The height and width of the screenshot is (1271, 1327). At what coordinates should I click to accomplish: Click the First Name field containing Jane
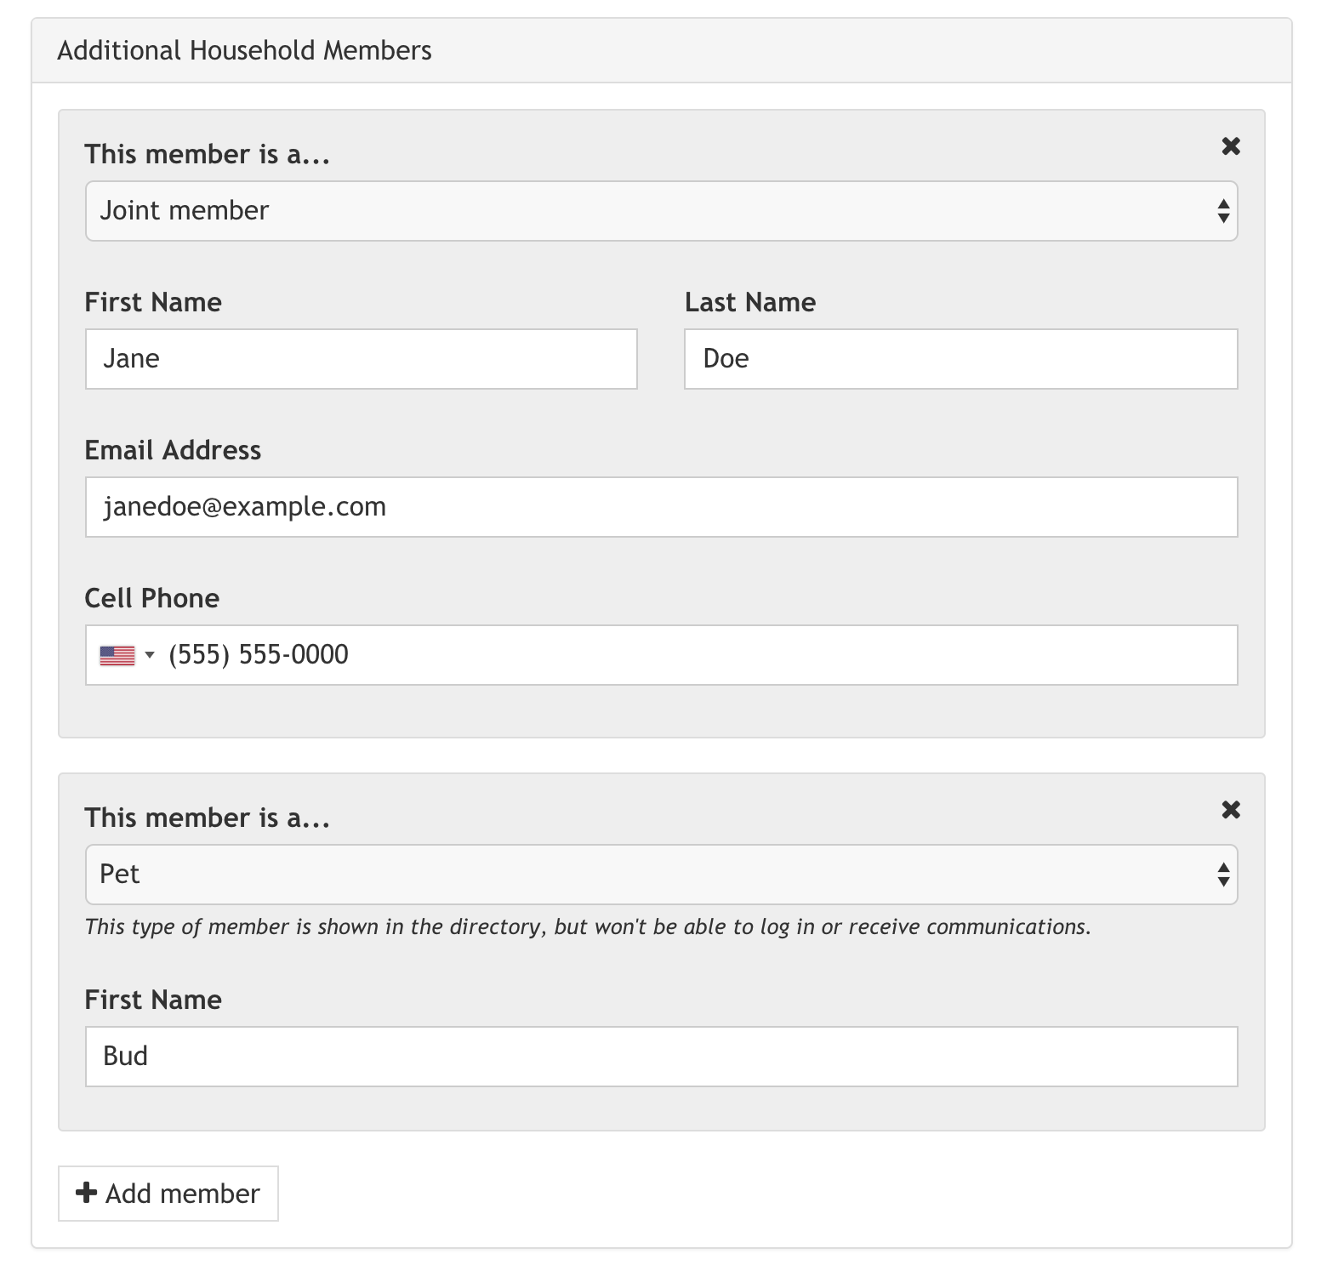click(x=361, y=359)
